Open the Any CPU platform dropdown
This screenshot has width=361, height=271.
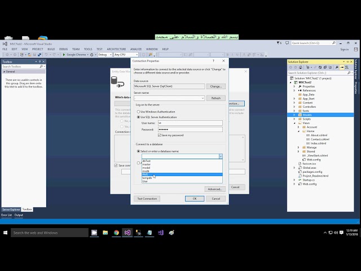(126, 55)
